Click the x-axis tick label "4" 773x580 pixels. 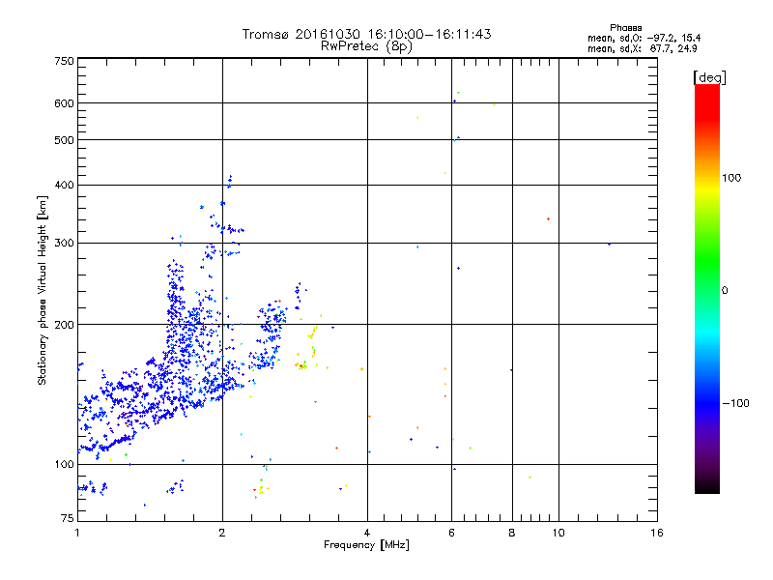click(367, 533)
